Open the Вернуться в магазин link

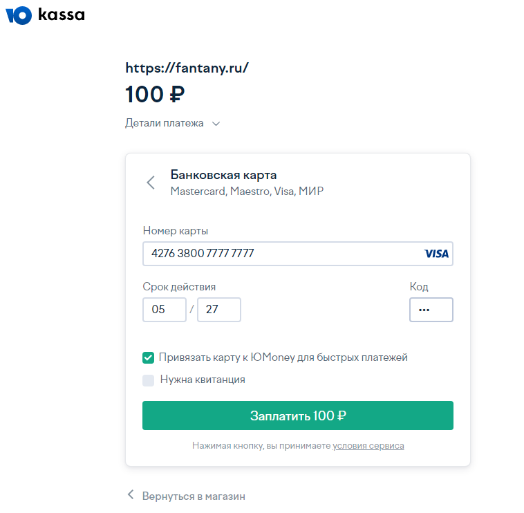[193, 496]
